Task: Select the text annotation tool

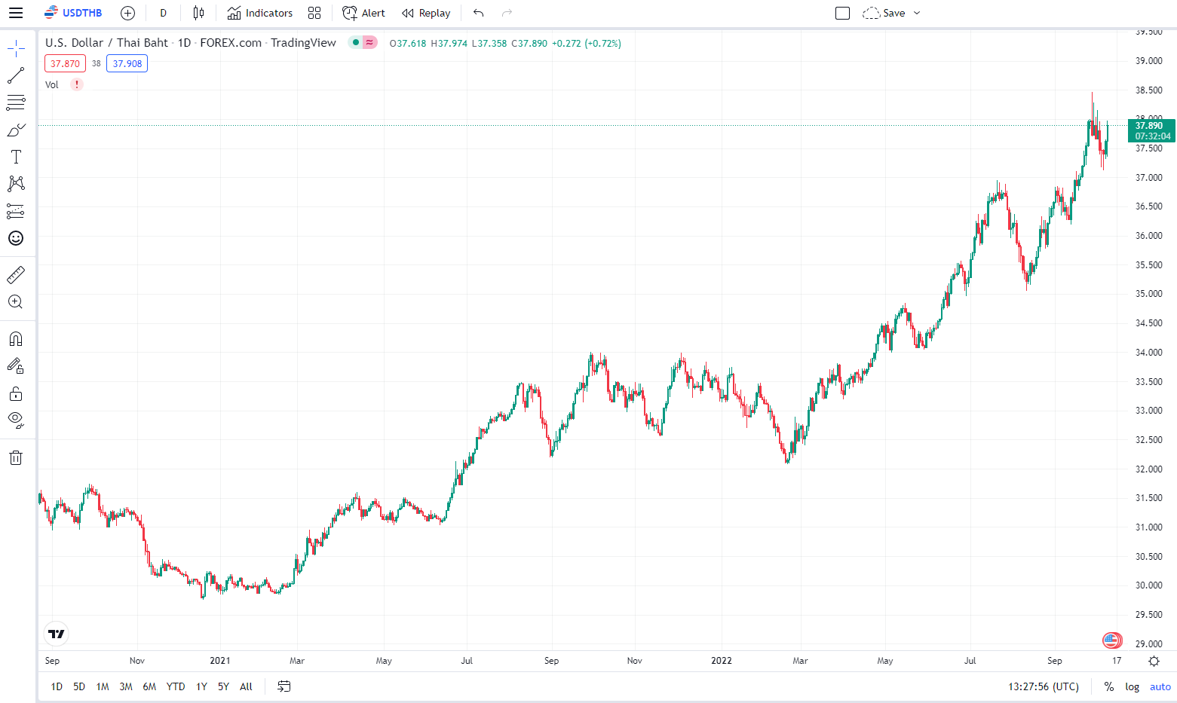Action: (x=16, y=157)
